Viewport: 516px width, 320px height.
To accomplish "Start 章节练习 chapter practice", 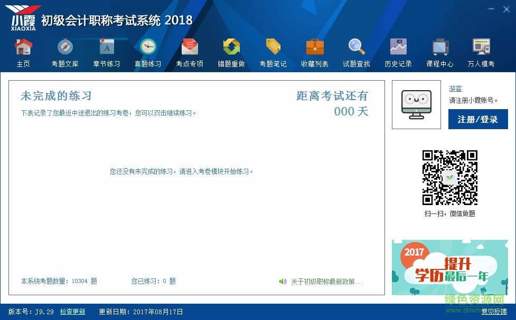I will 106,52.
